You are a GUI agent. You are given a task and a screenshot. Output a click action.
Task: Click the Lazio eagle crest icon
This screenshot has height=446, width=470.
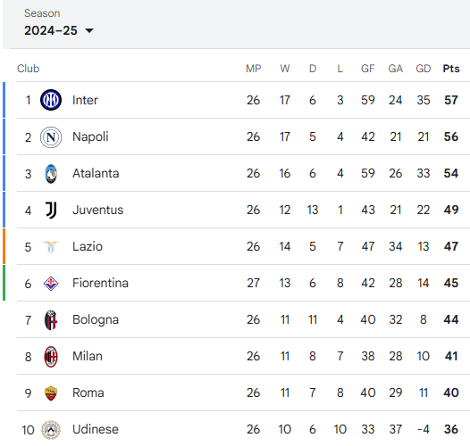51,247
